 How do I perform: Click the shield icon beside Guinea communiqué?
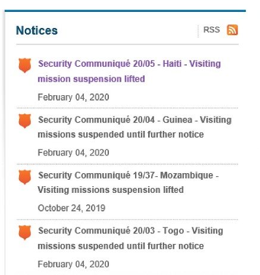pos(25,121)
